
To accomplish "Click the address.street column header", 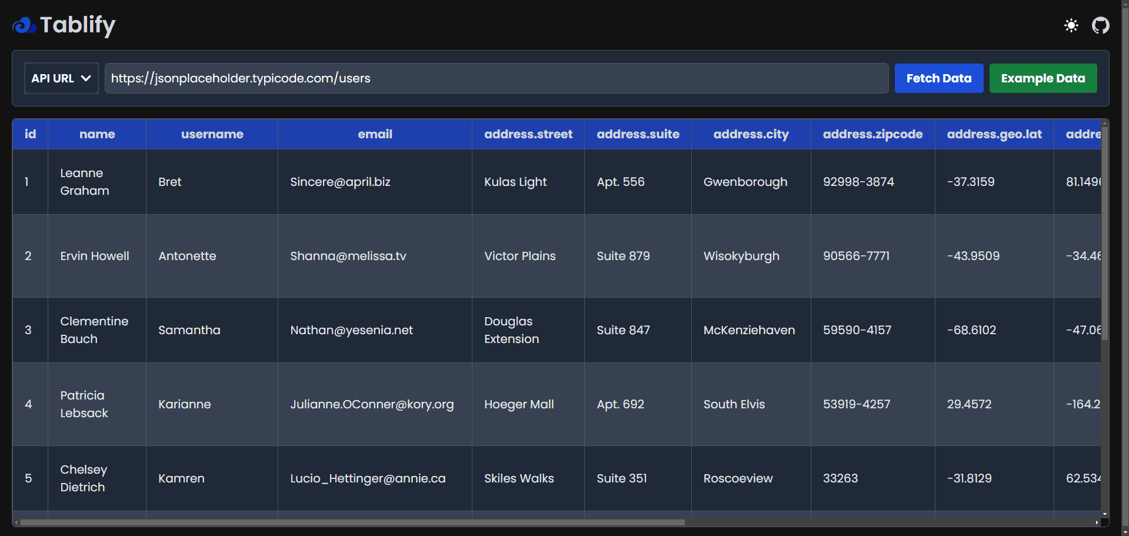I will (x=528, y=134).
